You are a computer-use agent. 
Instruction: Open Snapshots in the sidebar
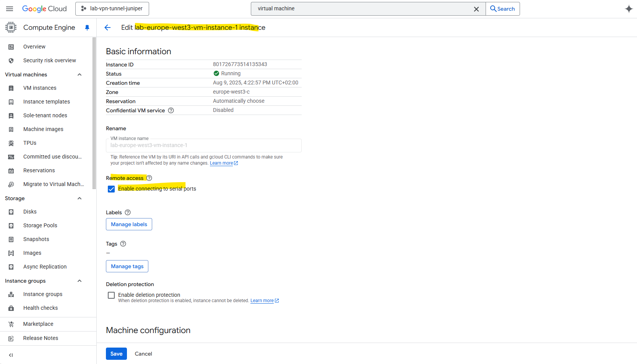click(36, 239)
